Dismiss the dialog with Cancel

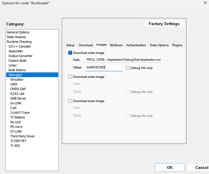pyautogui.click(x=198, y=168)
